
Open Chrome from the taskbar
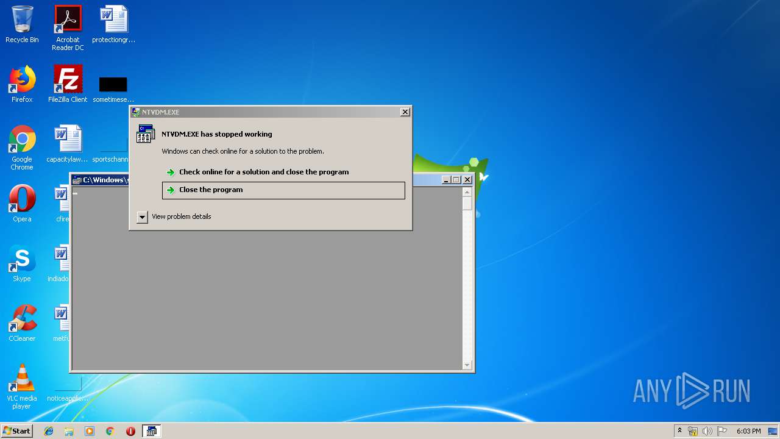coord(110,431)
